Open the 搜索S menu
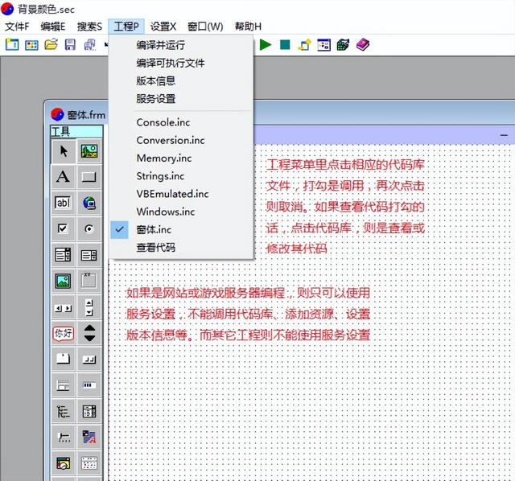This screenshot has height=481, width=515. [x=89, y=27]
